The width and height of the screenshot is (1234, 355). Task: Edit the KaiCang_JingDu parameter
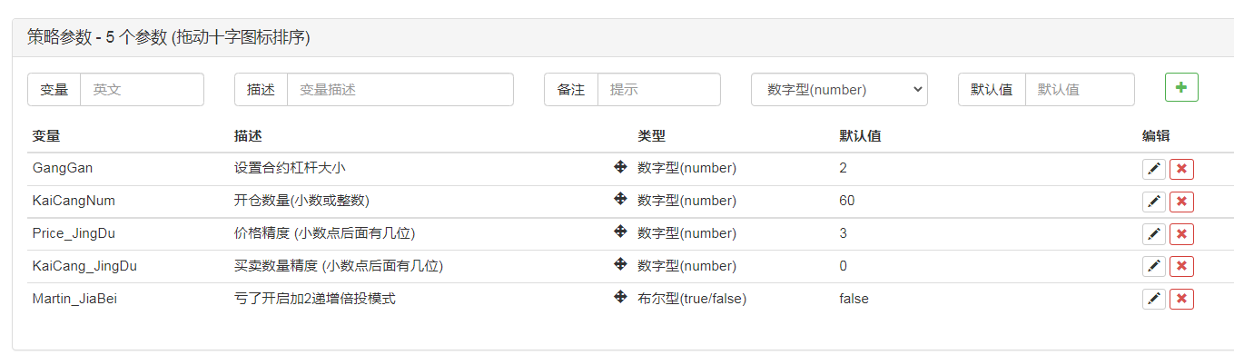point(1154,266)
